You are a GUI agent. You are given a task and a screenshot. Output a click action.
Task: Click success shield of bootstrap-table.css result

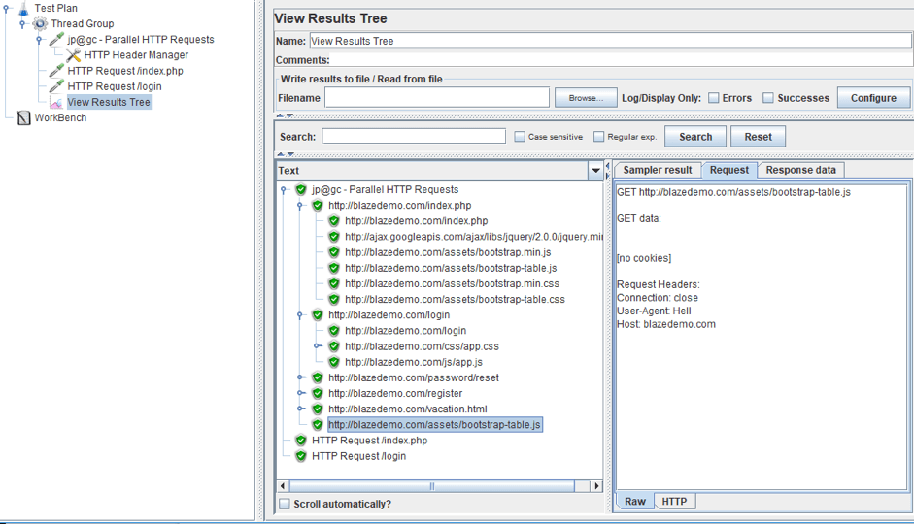point(334,300)
